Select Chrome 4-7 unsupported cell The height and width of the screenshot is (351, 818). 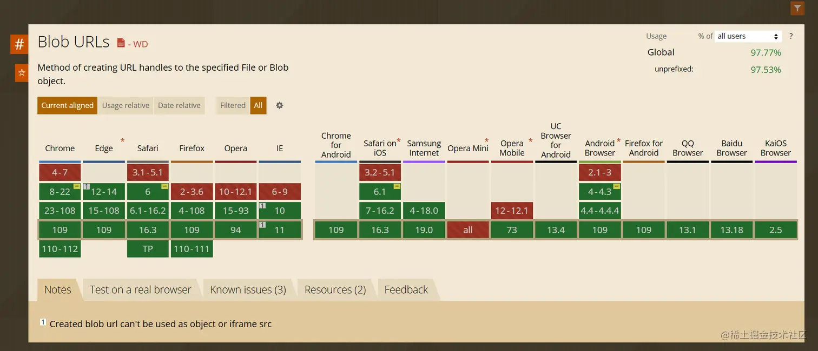[x=60, y=173]
